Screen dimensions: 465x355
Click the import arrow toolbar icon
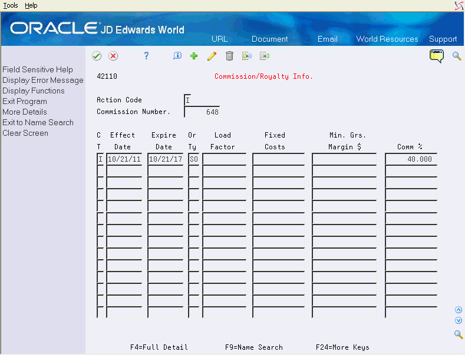pyautogui.click(x=247, y=56)
